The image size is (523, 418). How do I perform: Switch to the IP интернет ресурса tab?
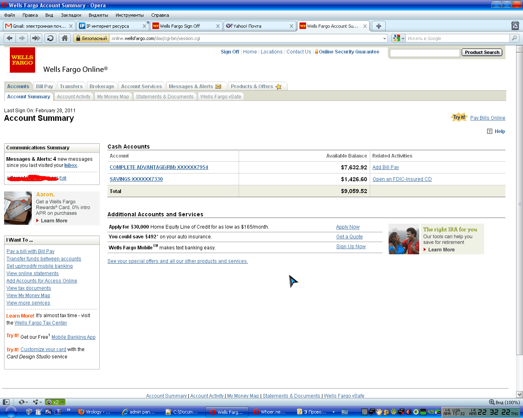[112, 26]
